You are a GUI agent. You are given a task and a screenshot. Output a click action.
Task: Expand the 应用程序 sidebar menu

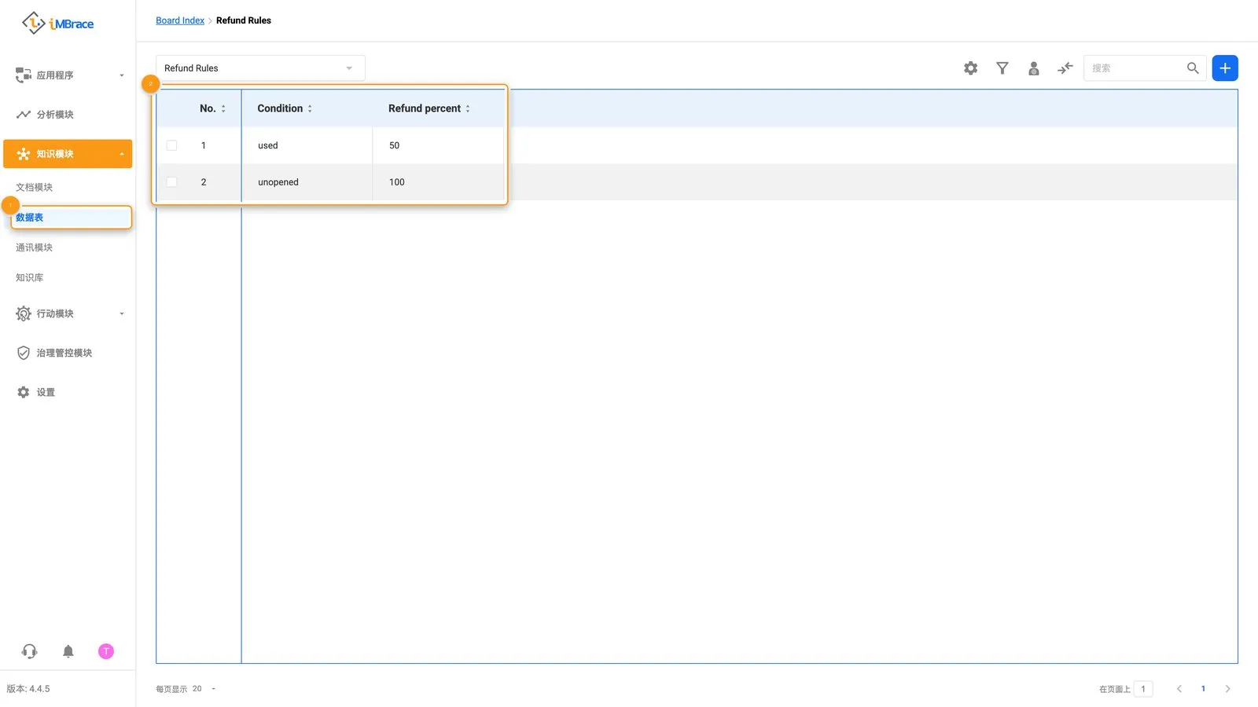(x=68, y=75)
